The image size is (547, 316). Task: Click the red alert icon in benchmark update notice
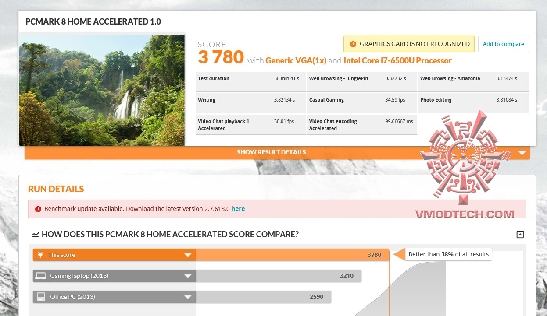click(x=38, y=209)
